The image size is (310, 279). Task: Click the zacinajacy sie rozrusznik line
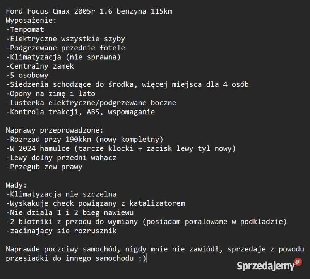point(61,231)
